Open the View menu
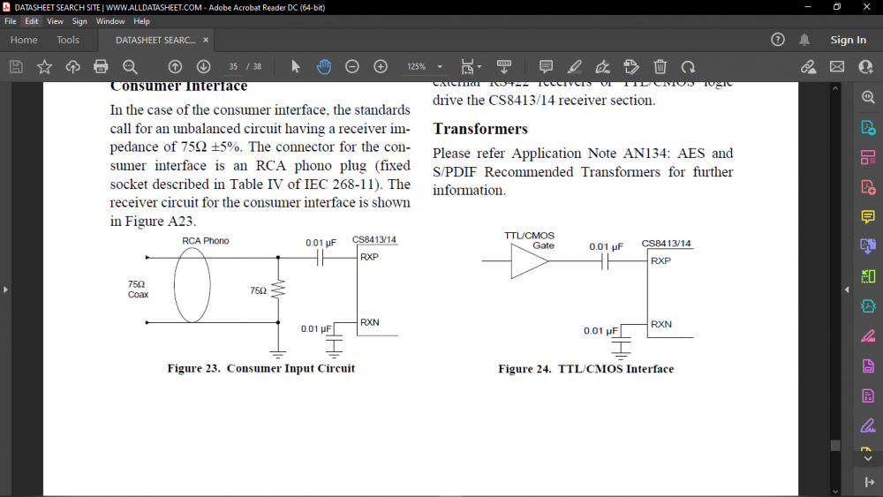 (56, 21)
